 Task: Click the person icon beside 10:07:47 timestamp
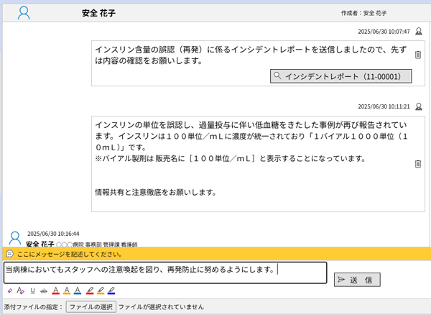[x=419, y=32]
